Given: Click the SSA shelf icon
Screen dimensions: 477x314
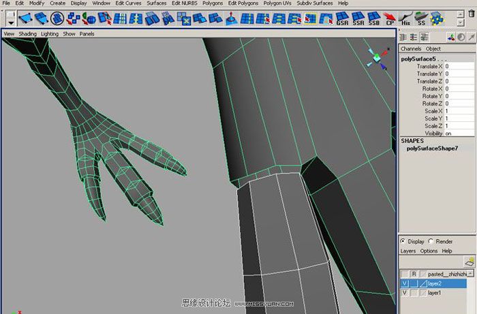Looking at the screenshot, I should click(358, 18).
